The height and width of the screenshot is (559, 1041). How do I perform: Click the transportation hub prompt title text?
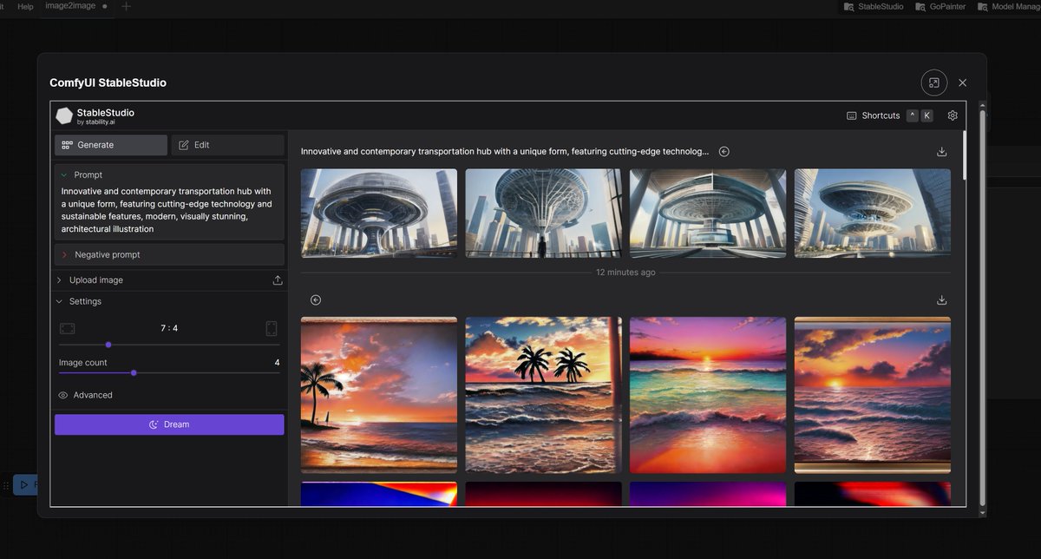coord(505,151)
